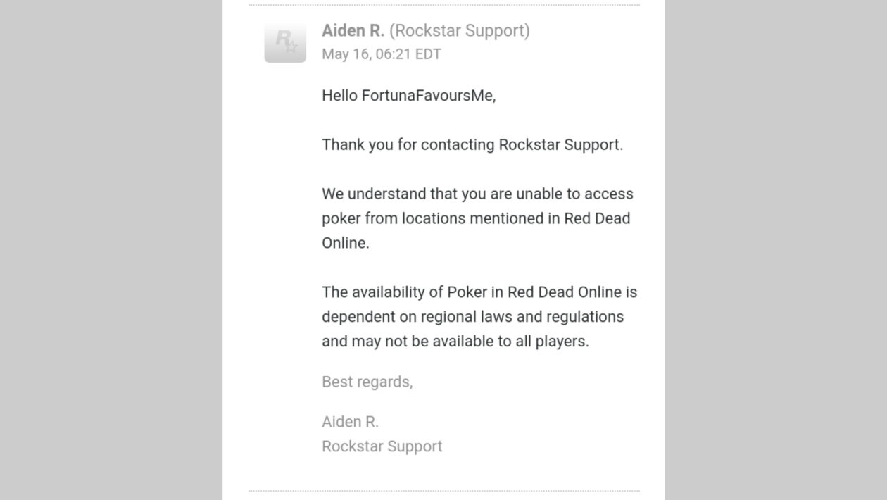Click the word Online. ending the second paragraph
The width and height of the screenshot is (887, 500).
(x=345, y=243)
